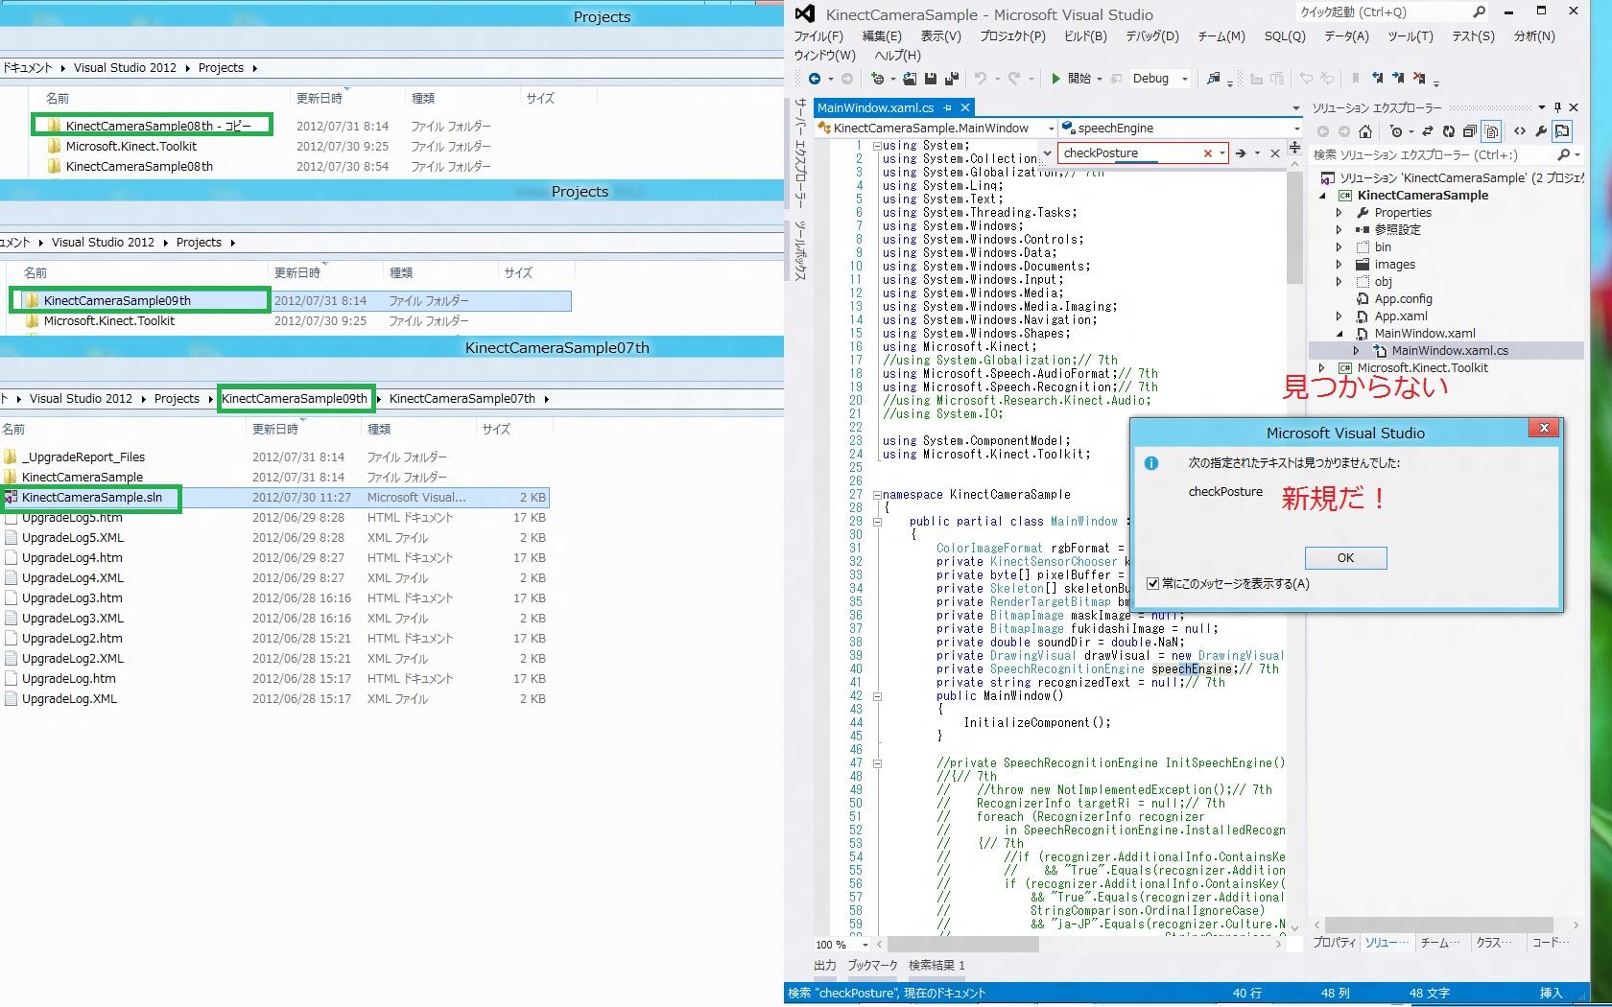Toggle the Show All Files button
This screenshot has width=1612, height=1007.
point(1491,131)
